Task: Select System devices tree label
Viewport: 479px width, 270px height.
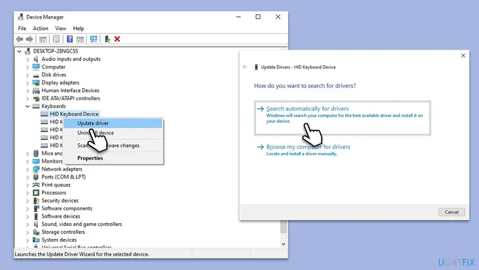Action: 59,240
